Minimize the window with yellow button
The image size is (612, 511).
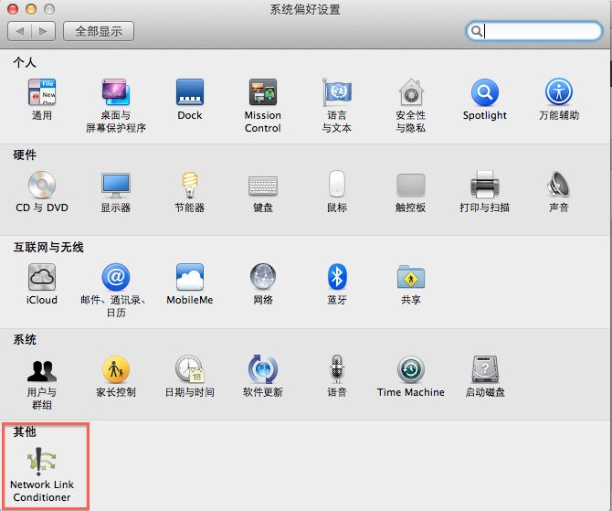(31, 9)
